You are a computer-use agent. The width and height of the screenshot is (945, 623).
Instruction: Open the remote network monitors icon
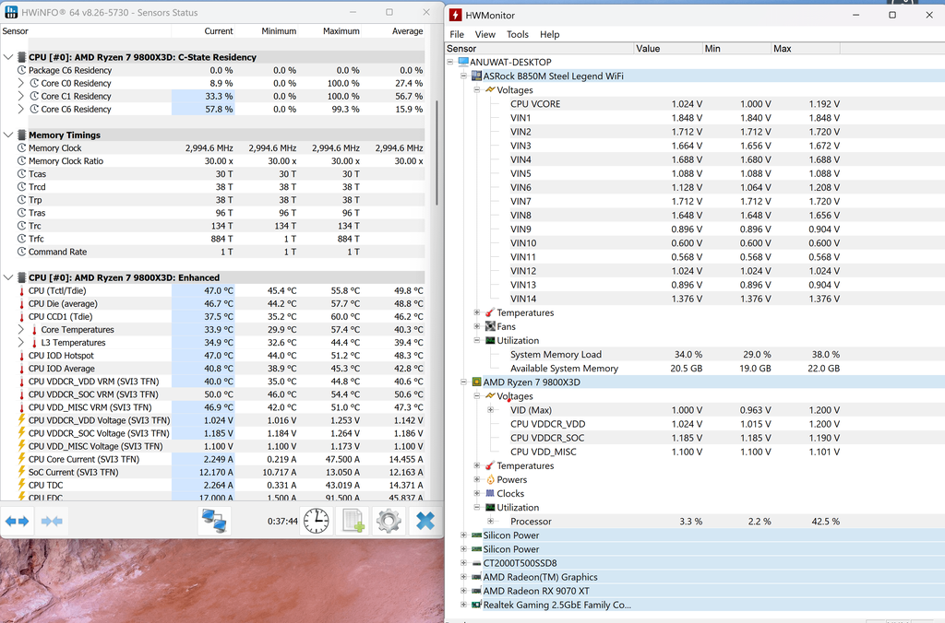click(x=214, y=521)
